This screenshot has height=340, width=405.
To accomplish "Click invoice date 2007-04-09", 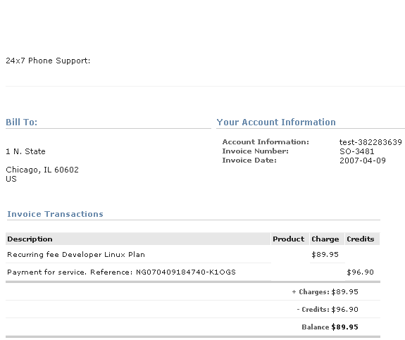I will click(x=362, y=160).
